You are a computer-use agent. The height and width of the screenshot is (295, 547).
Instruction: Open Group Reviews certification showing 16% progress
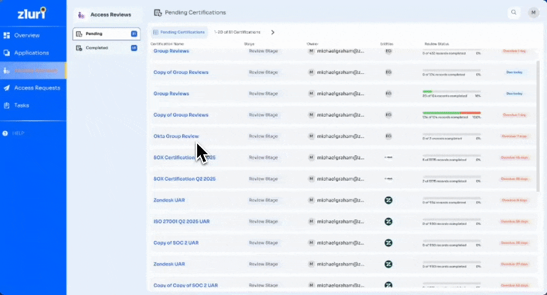point(171,93)
